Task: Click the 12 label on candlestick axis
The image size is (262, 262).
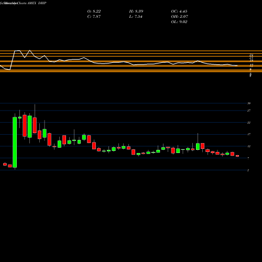Action: coord(249,146)
